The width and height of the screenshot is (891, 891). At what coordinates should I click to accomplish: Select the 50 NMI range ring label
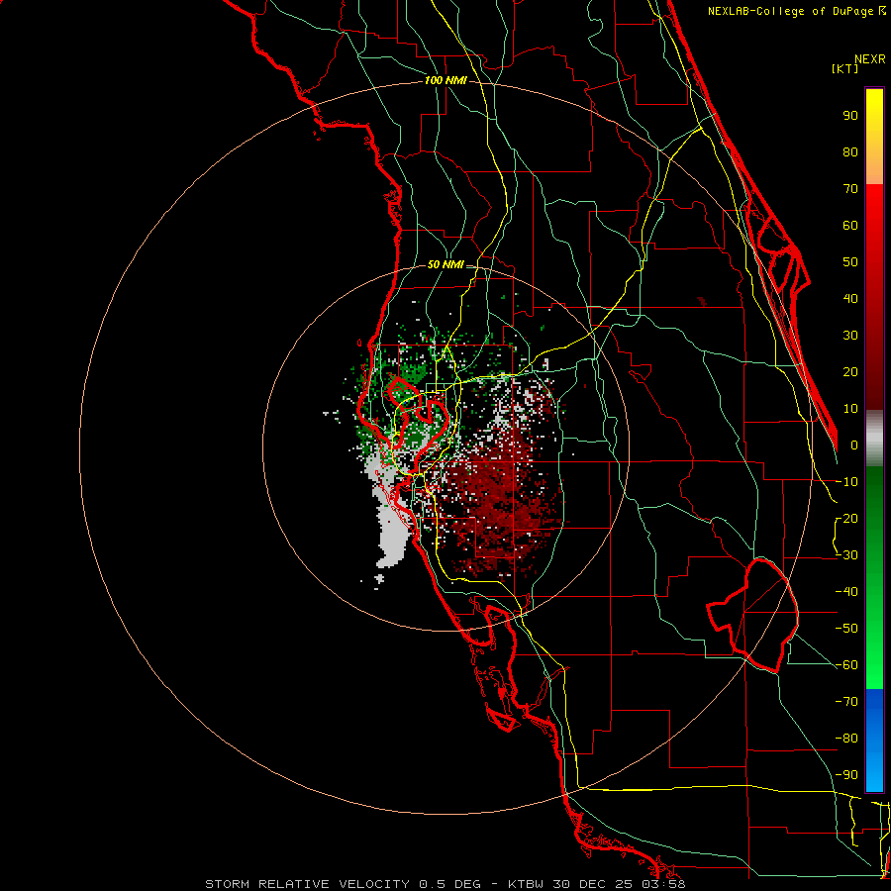coord(445,264)
